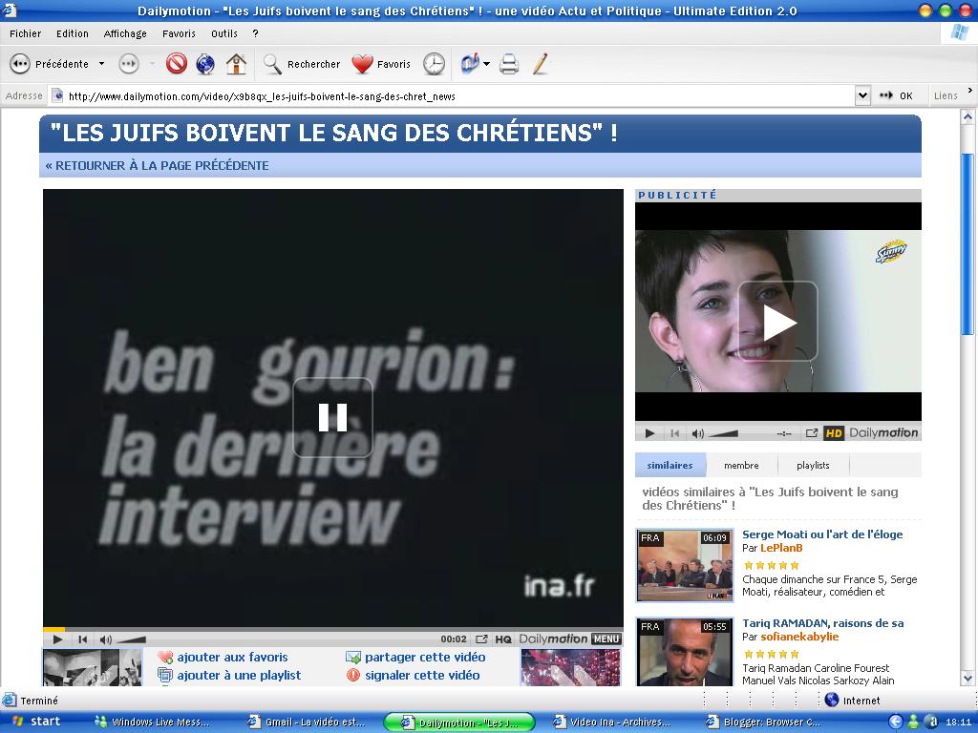Stop page loading with red stop icon
978x733 pixels.
pyautogui.click(x=177, y=64)
